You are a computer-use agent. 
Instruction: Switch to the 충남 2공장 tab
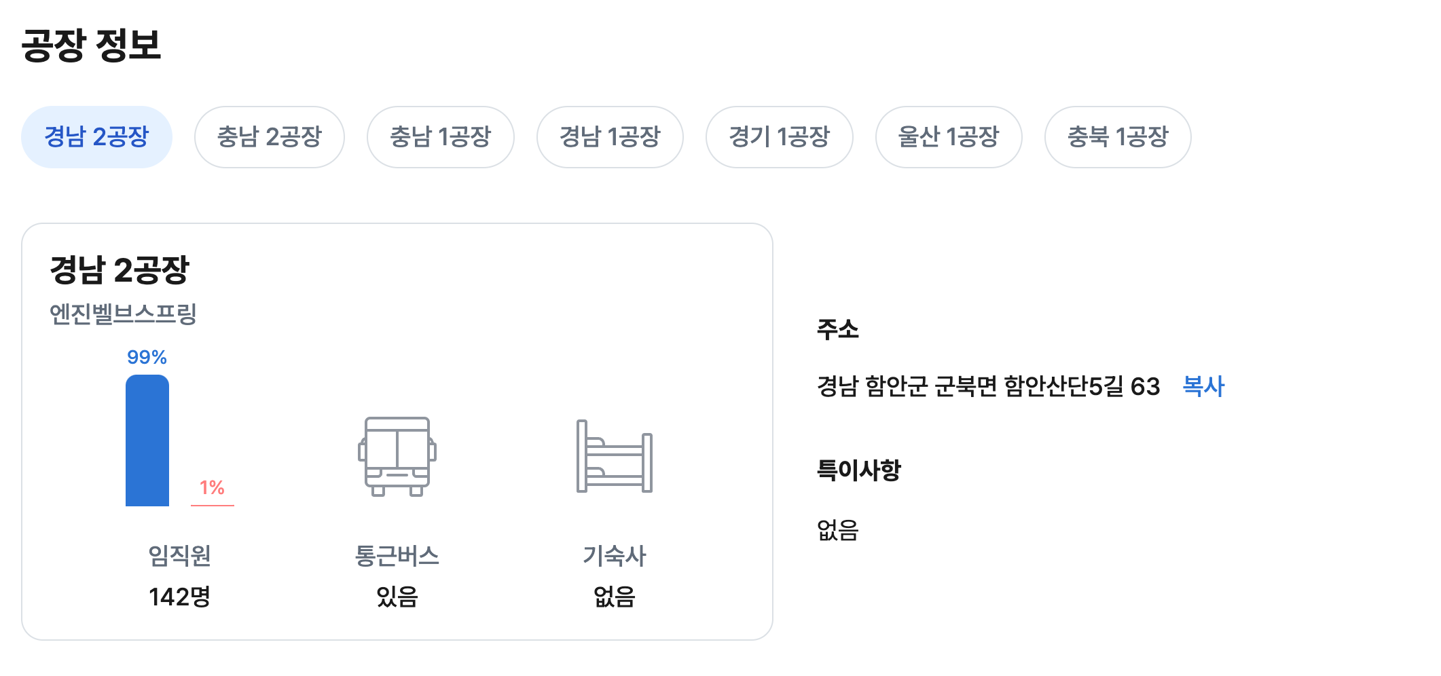[x=269, y=137]
